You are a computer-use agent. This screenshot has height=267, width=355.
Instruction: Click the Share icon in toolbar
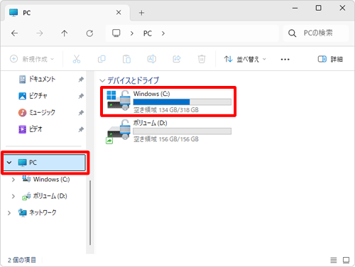click(177, 59)
